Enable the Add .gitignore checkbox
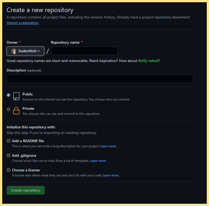209x206 pixels. pos(8,155)
